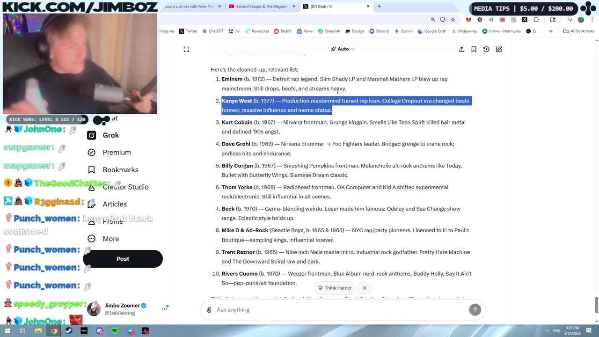Click the Post button
The width and height of the screenshot is (599, 337).
click(x=123, y=259)
